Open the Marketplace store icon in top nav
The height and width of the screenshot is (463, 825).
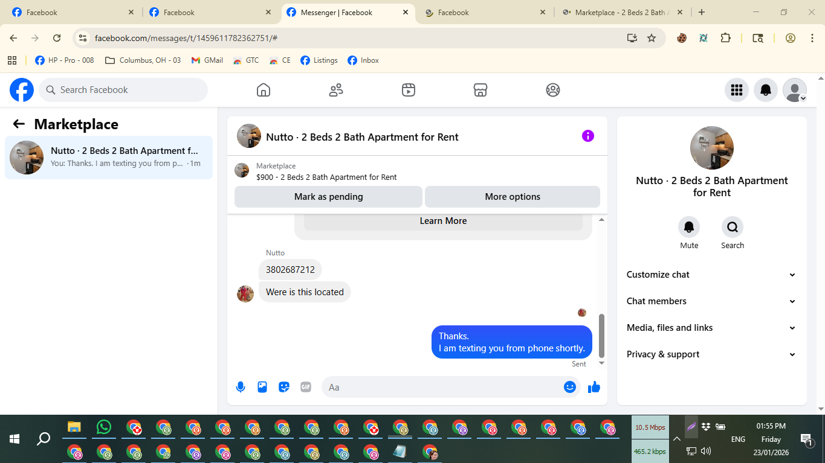pos(480,90)
